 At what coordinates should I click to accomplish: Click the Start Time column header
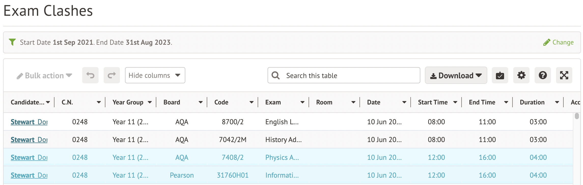point(433,102)
